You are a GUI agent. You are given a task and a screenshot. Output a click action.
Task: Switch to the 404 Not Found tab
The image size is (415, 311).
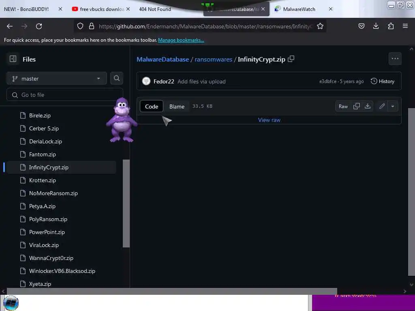155,9
